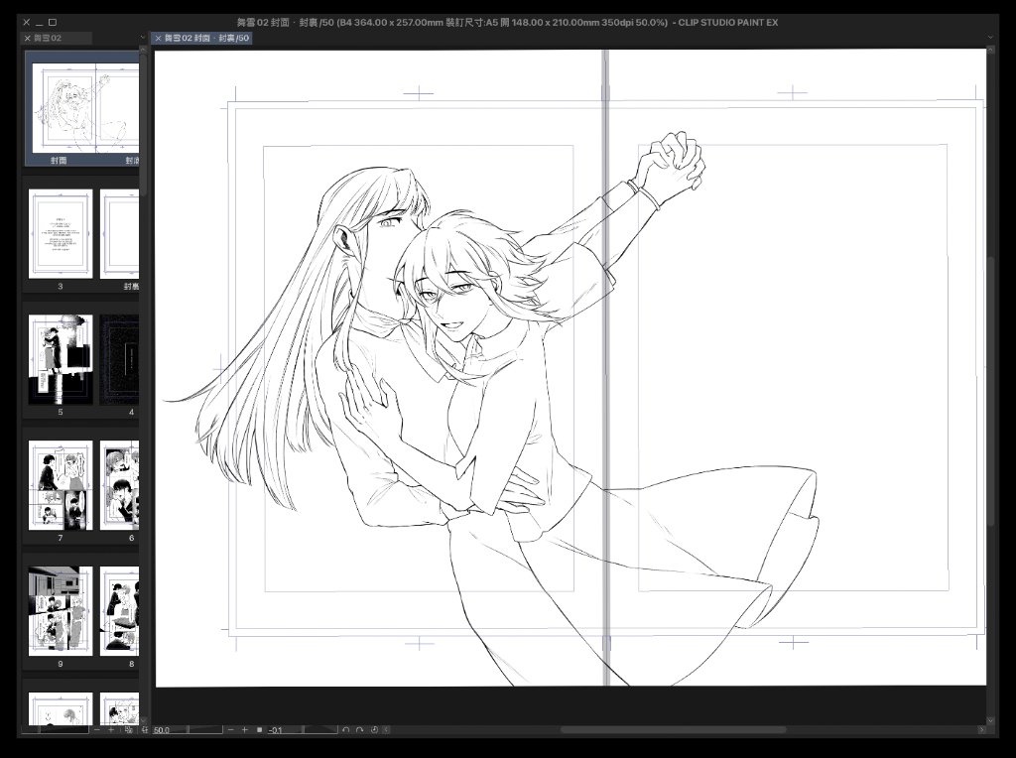Open the 封裏 inner cover page thumbnail
The image size is (1016, 758).
(x=119, y=234)
